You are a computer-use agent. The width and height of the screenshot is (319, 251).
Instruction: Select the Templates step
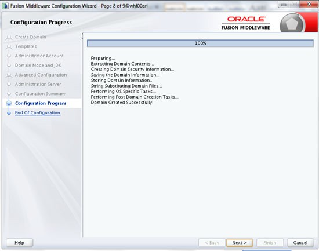26,46
